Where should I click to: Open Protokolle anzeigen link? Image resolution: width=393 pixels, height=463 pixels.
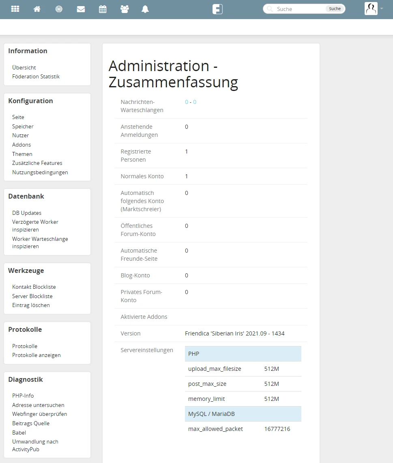point(37,355)
